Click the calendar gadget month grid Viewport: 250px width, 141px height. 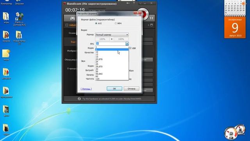[235, 7]
